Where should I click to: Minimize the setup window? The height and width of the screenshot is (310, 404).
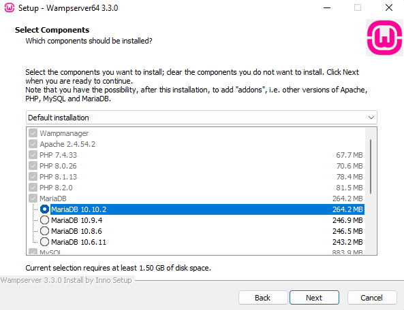pos(327,7)
